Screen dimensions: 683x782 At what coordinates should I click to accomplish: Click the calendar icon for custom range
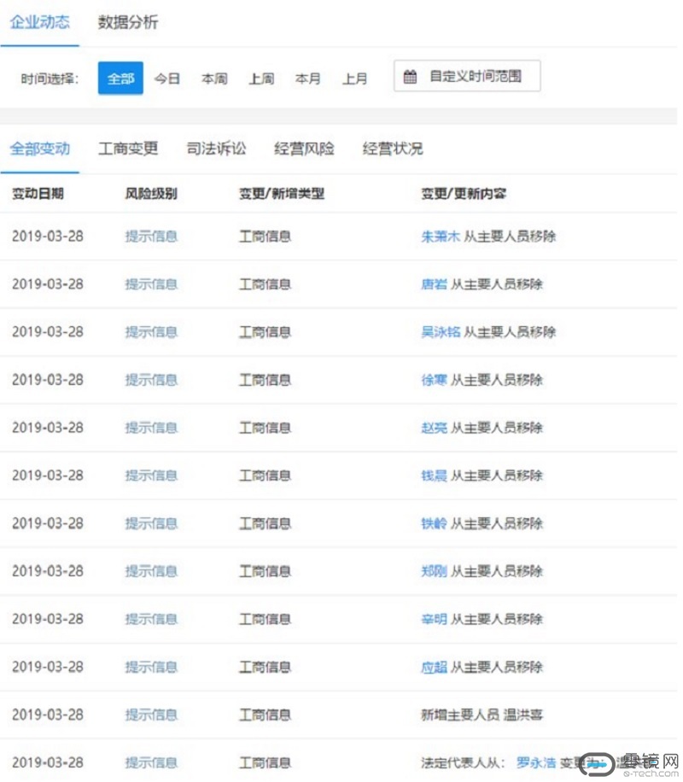click(411, 77)
